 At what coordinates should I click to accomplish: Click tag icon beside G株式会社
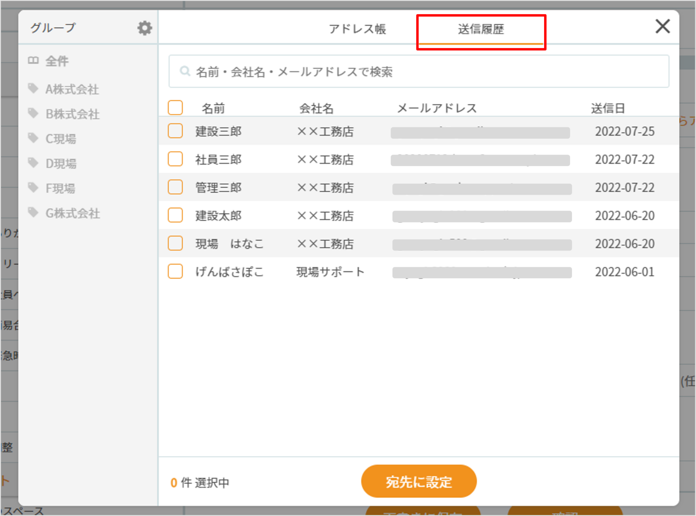point(33,212)
